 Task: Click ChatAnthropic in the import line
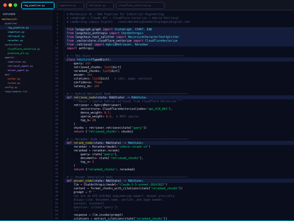coord(132,33)
